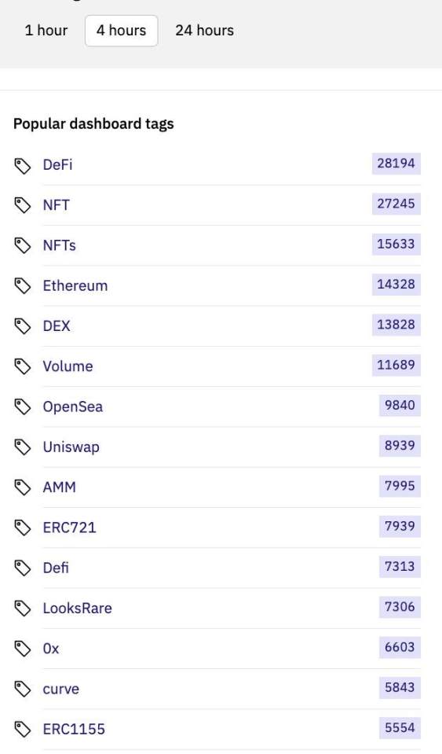
Task: Click the tag icon beside DeFi
Action: pyautogui.click(x=23, y=166)
